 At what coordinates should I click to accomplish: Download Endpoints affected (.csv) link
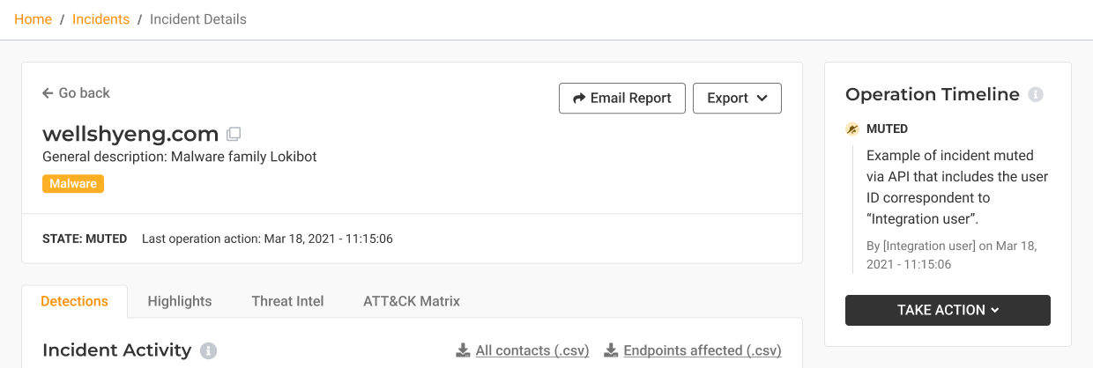[x=702, y=350]
